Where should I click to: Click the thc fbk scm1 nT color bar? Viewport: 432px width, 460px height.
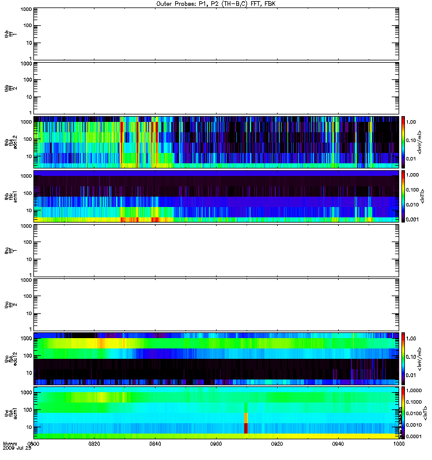403,413
